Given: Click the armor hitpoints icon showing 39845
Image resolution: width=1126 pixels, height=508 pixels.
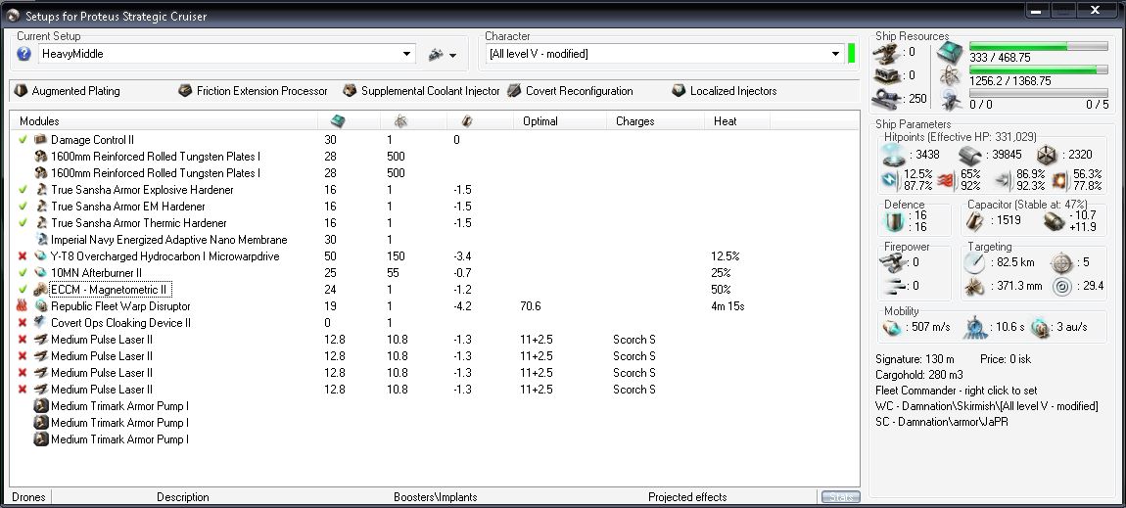Looking at the screenshot, I should pos(971,155).
